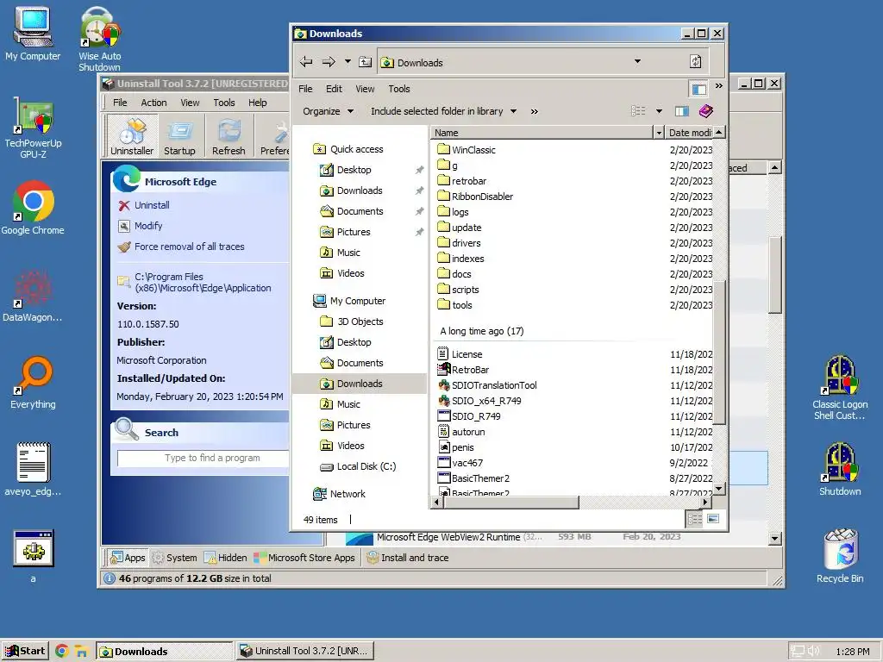Open Help menu in Uninstall Tool
The height and width of the screenshot is (662, 883).
257,103
